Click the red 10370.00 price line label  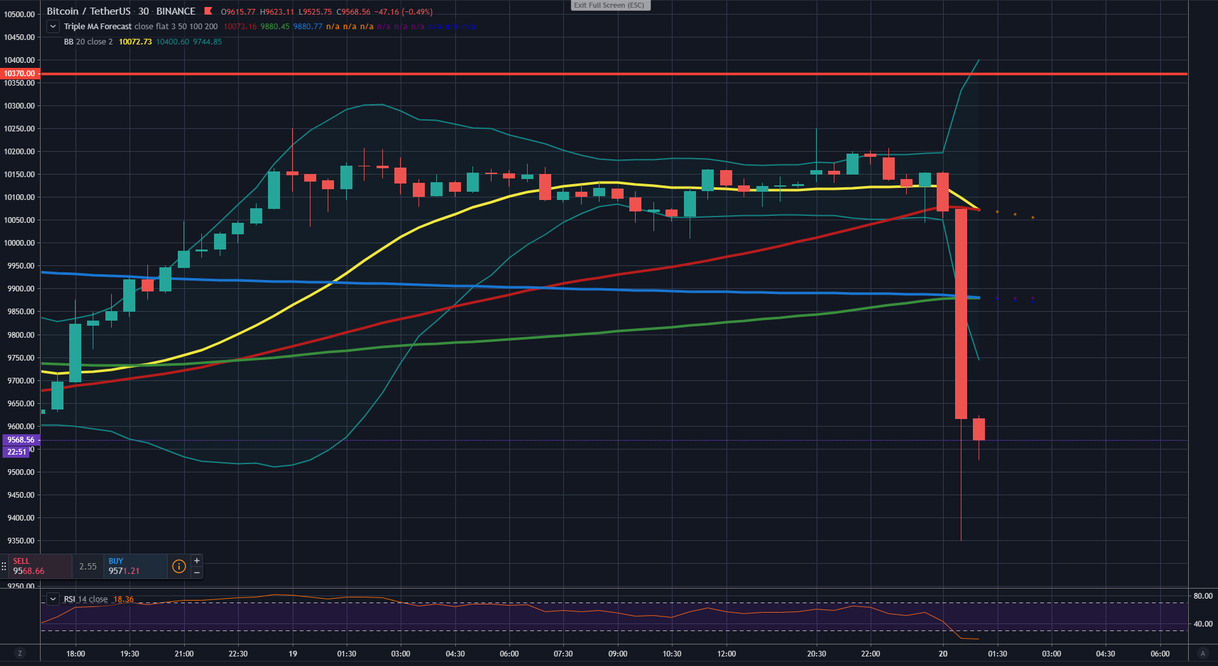click(x=20, y=74)
